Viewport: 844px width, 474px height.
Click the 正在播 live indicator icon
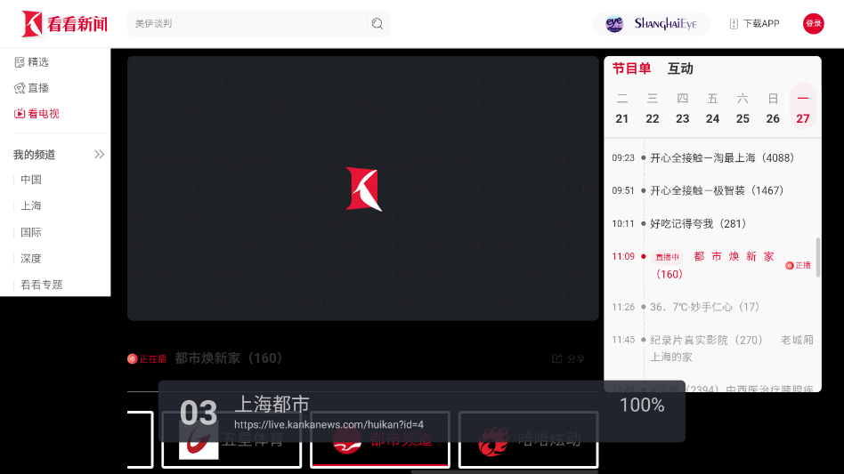(133, 358)
